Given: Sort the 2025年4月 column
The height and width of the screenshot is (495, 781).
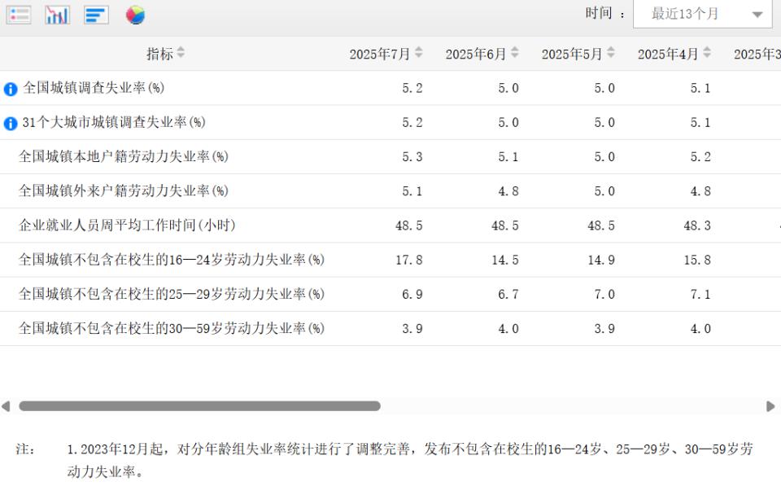Looking at the screenshot, I should (707, 53).
